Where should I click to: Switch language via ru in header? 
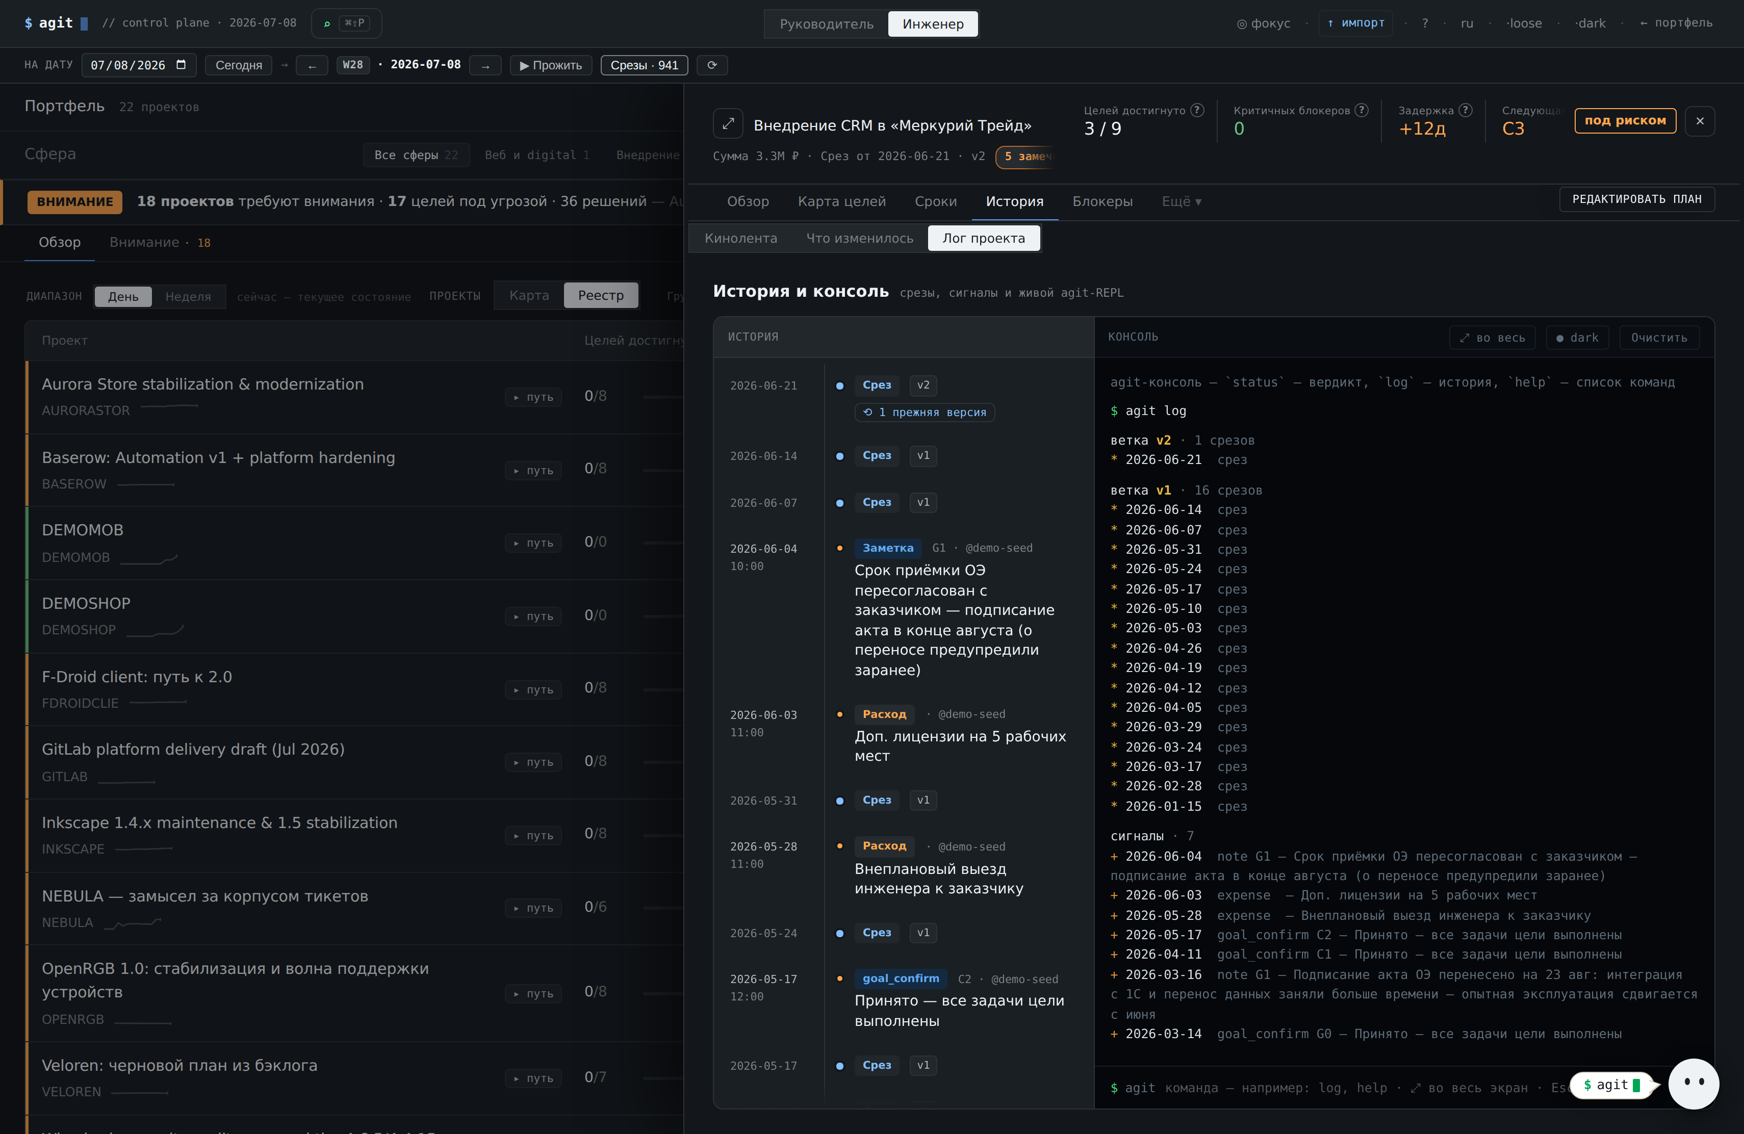(1466, 23)
